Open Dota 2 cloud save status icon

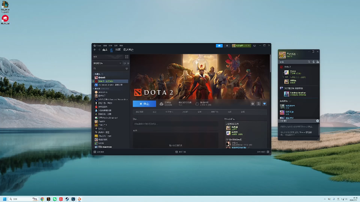coord(162,104)
